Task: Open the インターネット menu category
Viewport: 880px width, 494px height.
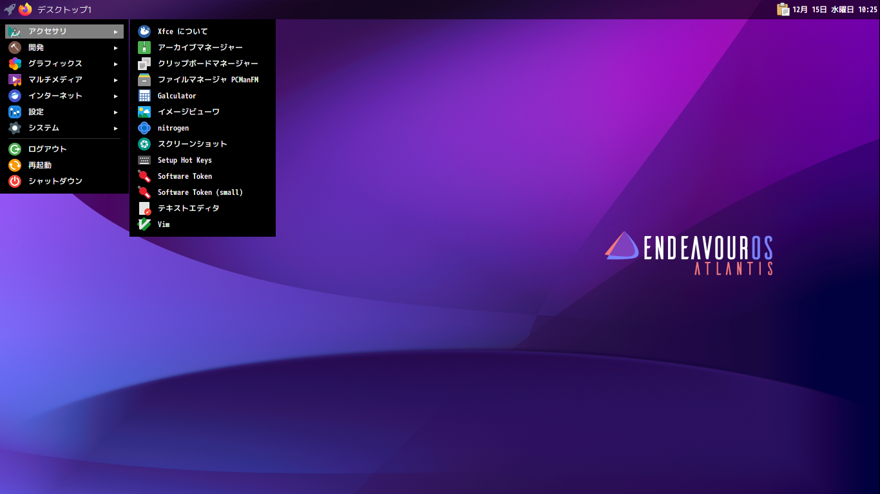Action: click(64, 96)
